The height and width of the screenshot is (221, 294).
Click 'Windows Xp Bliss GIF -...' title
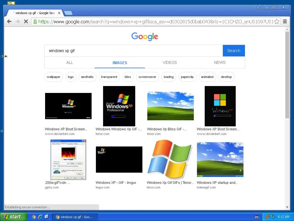coord(167,129)
